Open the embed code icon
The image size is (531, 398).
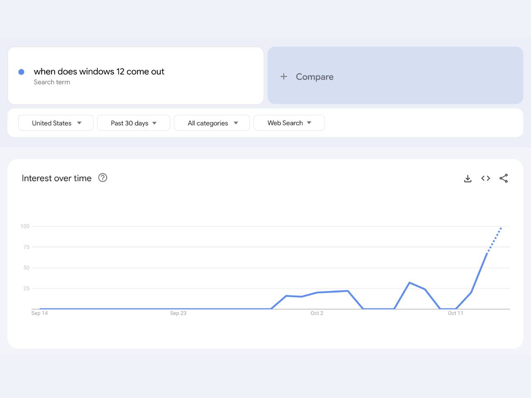click(485, 178)
